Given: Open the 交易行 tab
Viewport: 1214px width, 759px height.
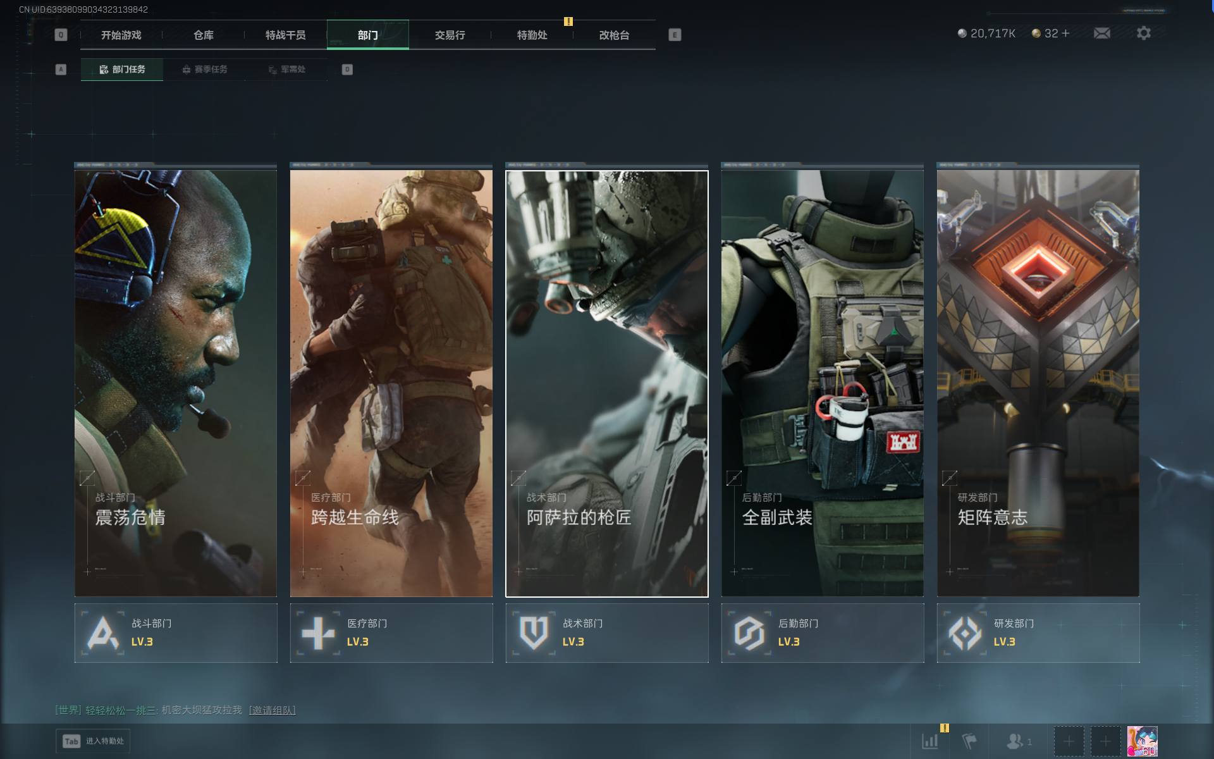Looking at the screenshot, I should coord(450,35).
